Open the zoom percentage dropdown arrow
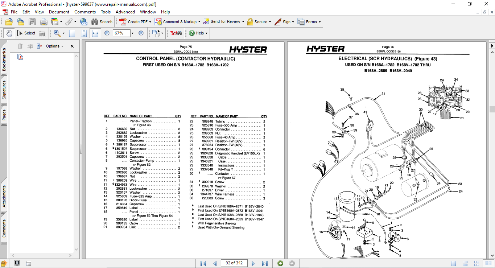 pos(132,33)
